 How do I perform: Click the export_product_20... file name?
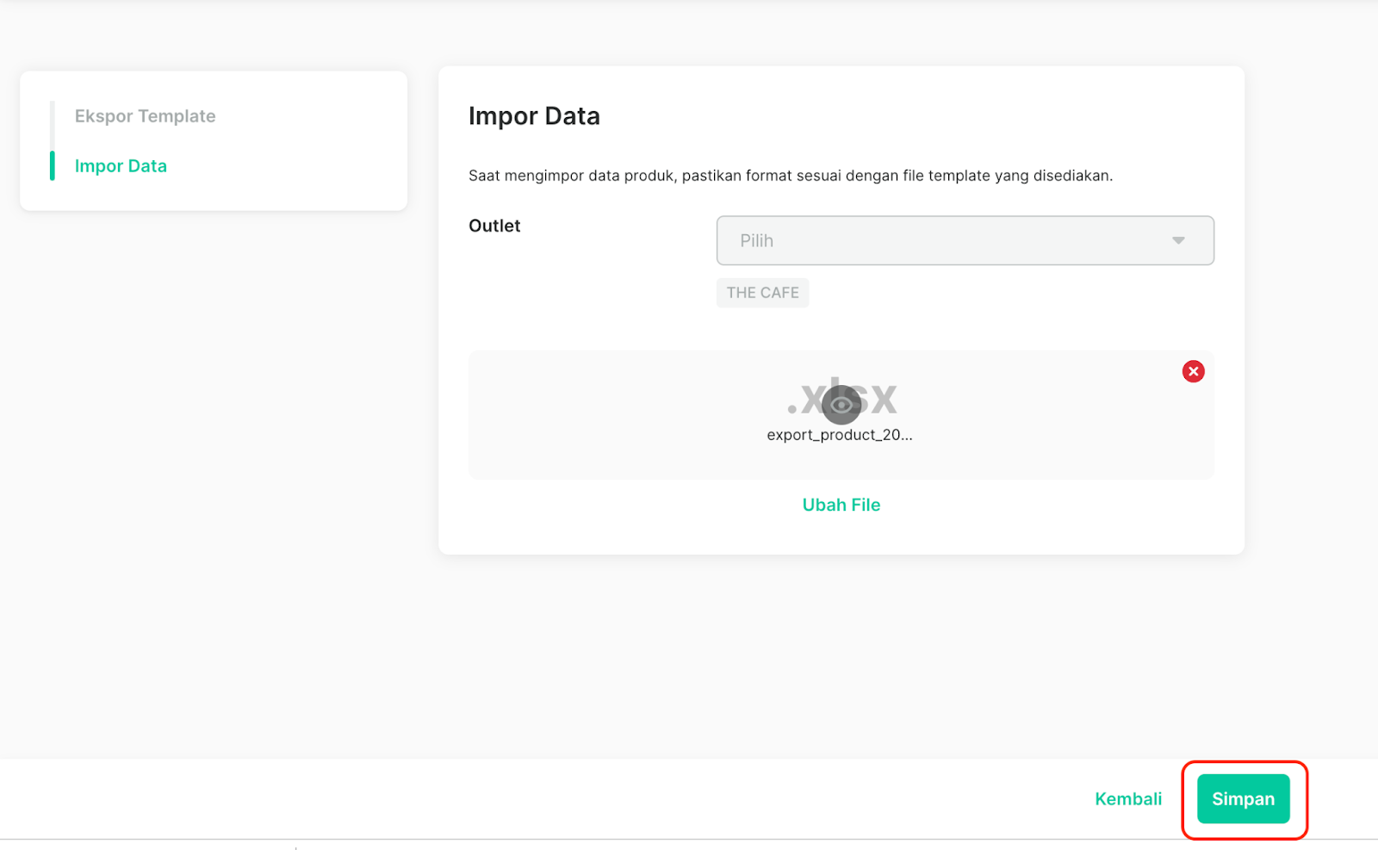point(840,435)
